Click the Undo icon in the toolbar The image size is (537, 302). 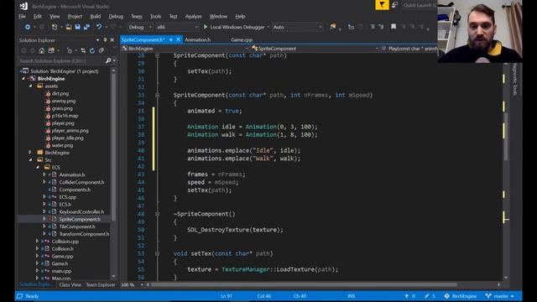point(99,27)
